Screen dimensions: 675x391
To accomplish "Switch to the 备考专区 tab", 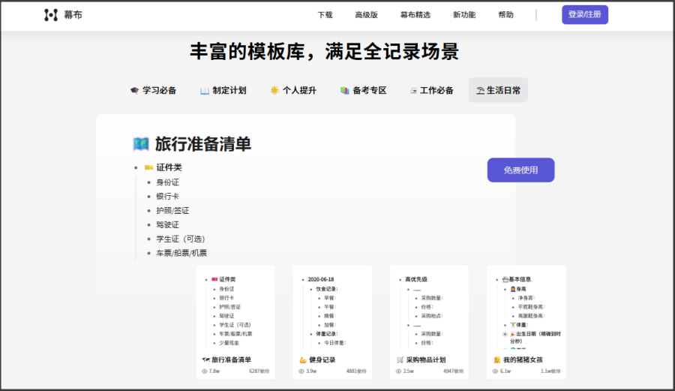I will click(363, 90).
